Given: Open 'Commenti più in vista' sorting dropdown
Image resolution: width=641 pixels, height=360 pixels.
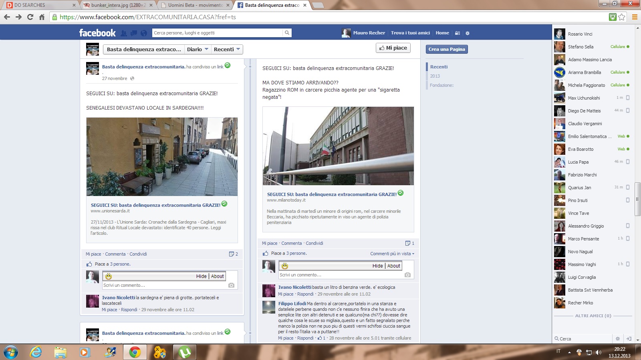Looking at the screenshot, I should click(392, 254).
